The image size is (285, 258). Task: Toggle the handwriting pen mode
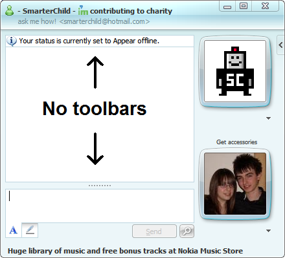click(30, 230)
